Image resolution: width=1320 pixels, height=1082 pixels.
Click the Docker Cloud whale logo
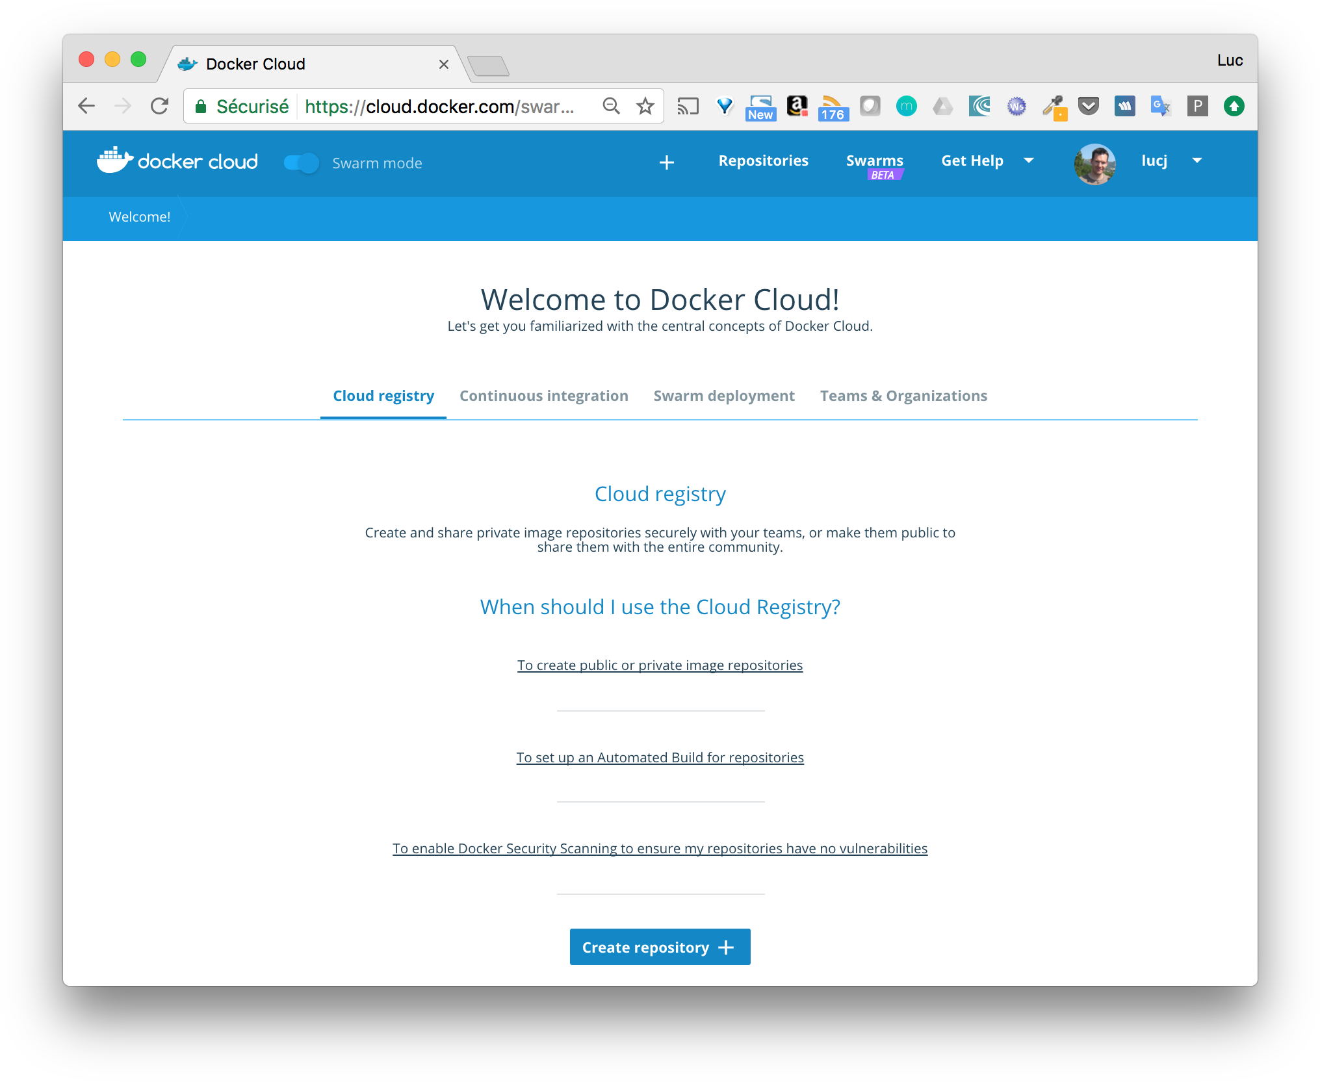[x=177, y=161]
